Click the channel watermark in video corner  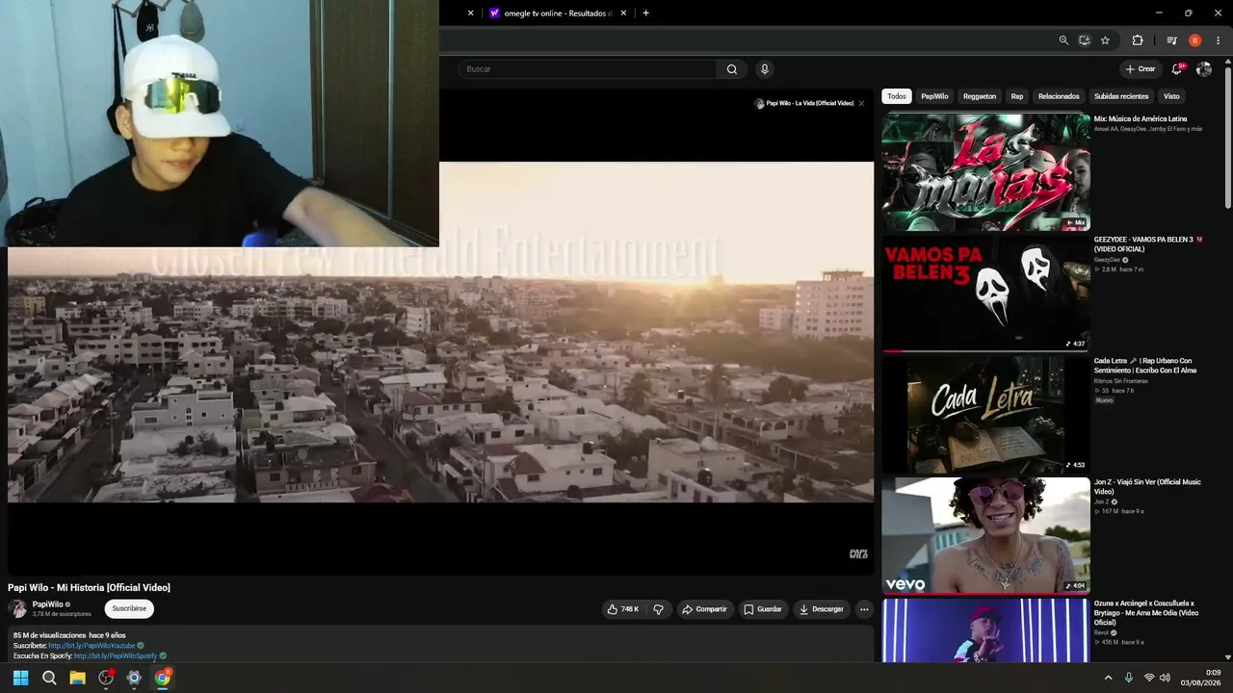(858, 553)
